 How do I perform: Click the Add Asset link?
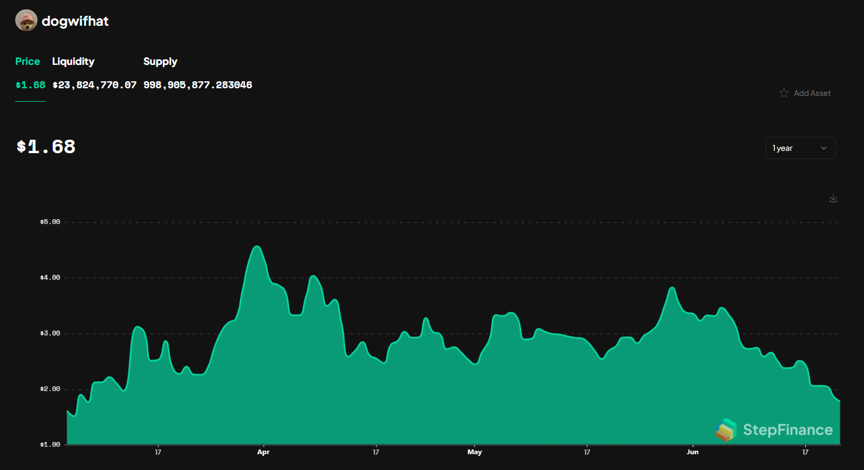tap(812, 92)
